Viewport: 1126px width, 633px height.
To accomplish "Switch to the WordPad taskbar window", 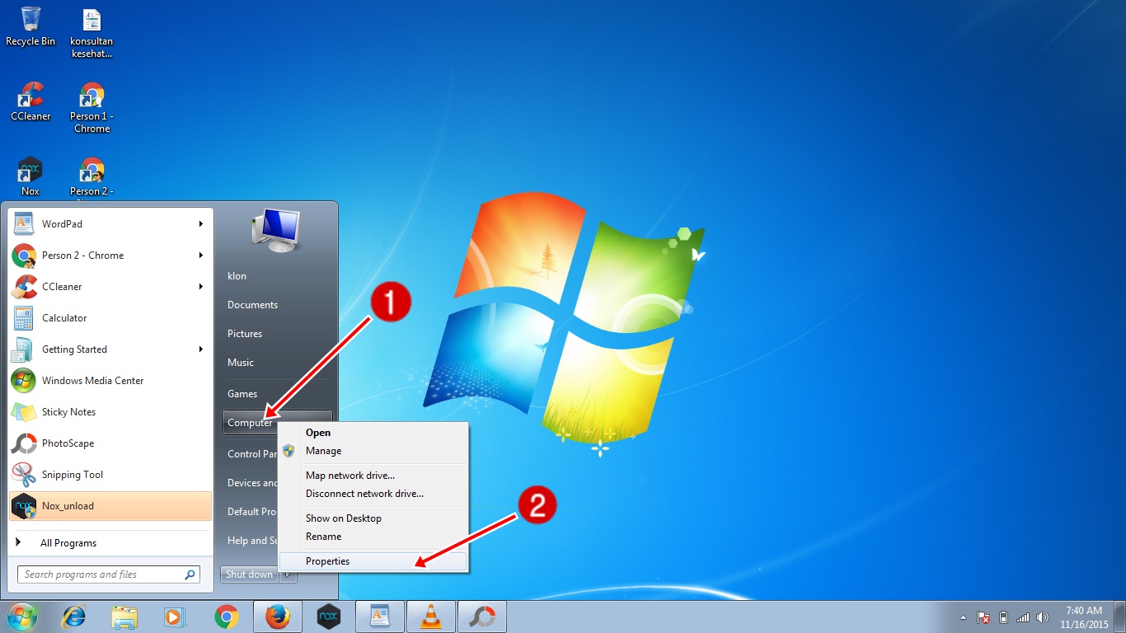I will click(x=380, y=617).
